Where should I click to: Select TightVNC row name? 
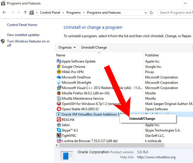point(69,136)
